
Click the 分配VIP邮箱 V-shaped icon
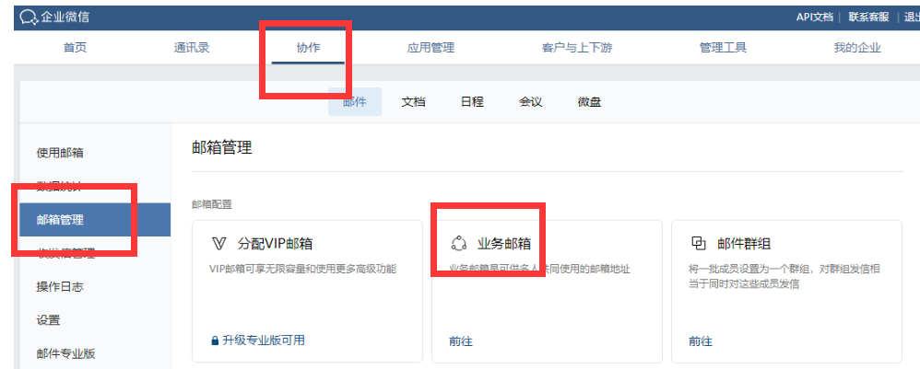click(x=219, y=244)
